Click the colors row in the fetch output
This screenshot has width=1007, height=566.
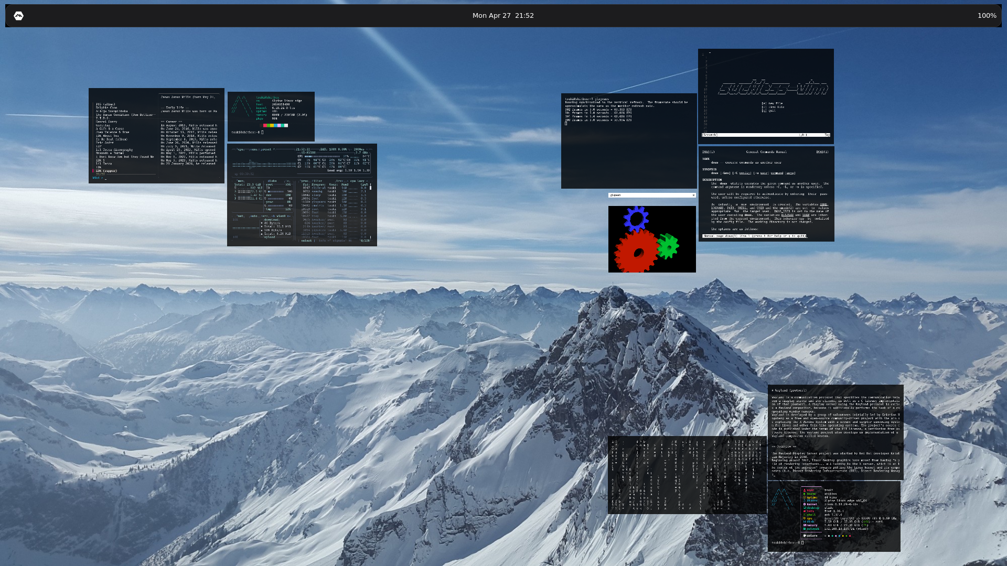(x=826, y=536)
